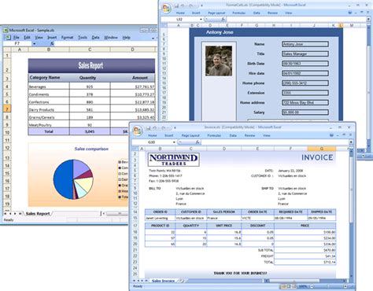This screenshot has width=373, height=291.
Task: Click Name Box in Sample.xls showing F7
Action: pos(17,43)
